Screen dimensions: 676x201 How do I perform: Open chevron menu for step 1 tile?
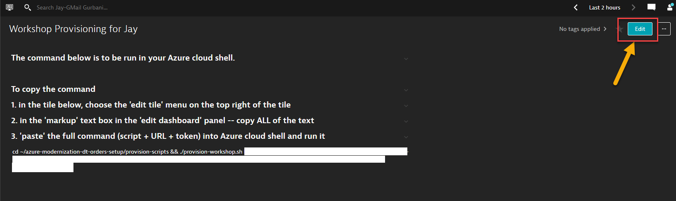(406, 106)
